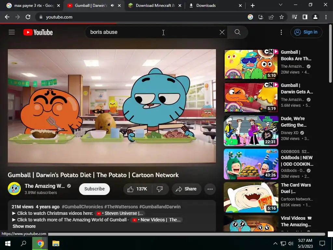The height and width of the screenshot is (250, 333).
Task: Open the Disney XD channel name
Action: (290, 133)
